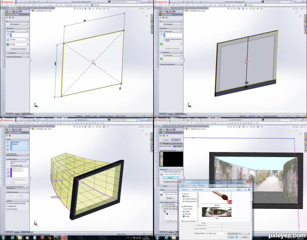Check Basculer côté pour enlever la matière
The image size is (307, 240).
(x=164, y=40)
